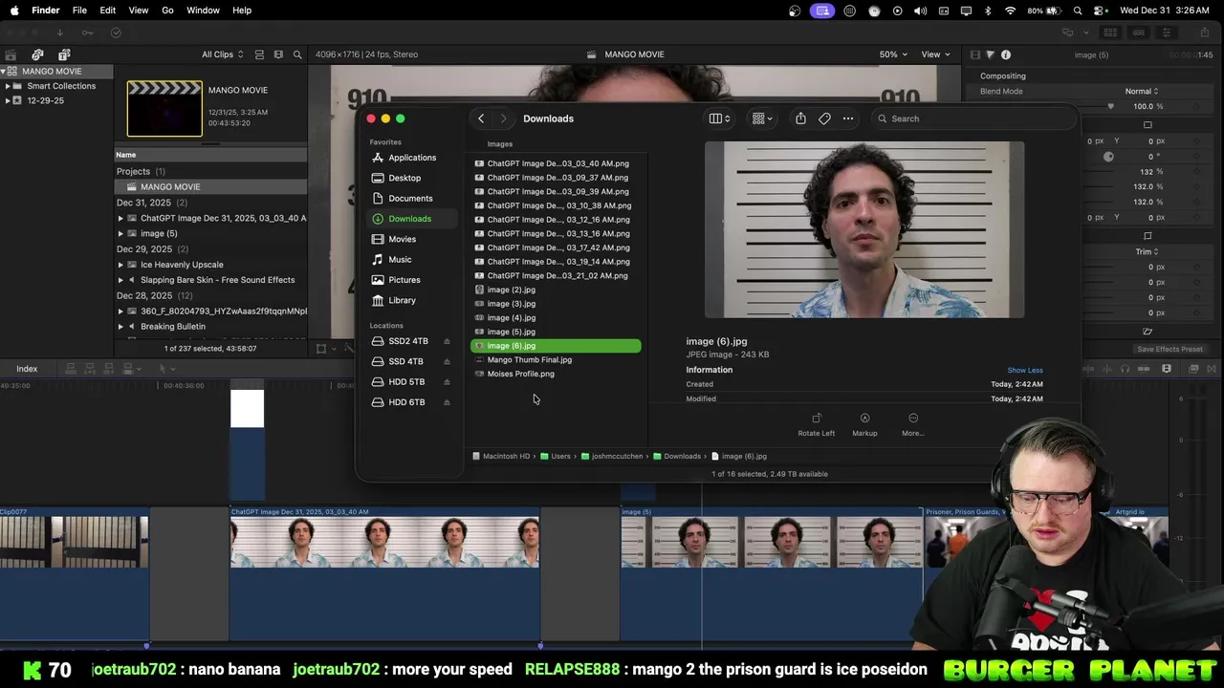The height and width of the screenshot is (688, 1224).
Task: Open Spotlight search in menu bar
Action: click(1078, 11)
